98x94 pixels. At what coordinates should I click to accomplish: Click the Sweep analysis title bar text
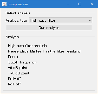pos(18,4)
